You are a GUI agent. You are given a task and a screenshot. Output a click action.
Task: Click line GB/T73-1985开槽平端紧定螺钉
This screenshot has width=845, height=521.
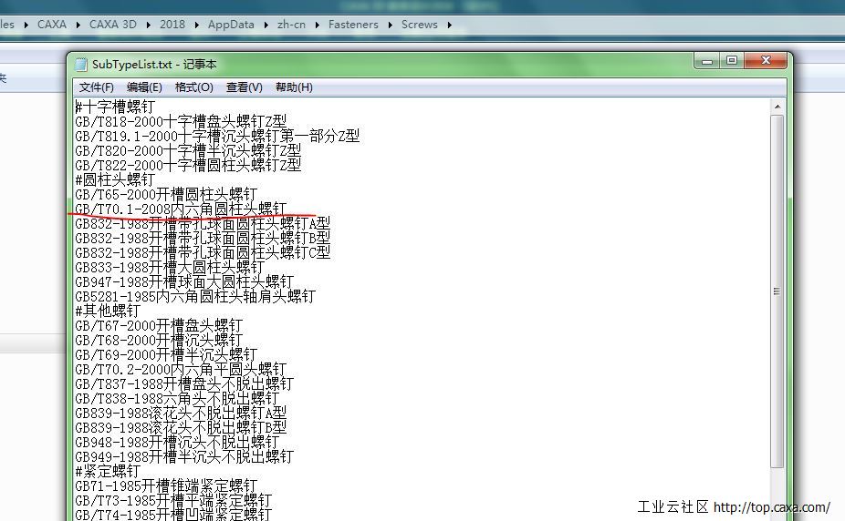pyautogui.click(x=173, y=501)
